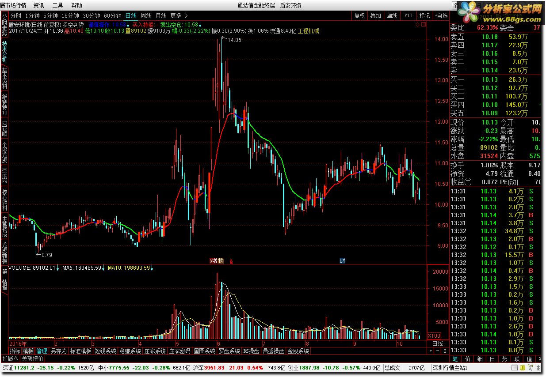Expand the VOLUME indicator arrow

(x=58, y=268)
